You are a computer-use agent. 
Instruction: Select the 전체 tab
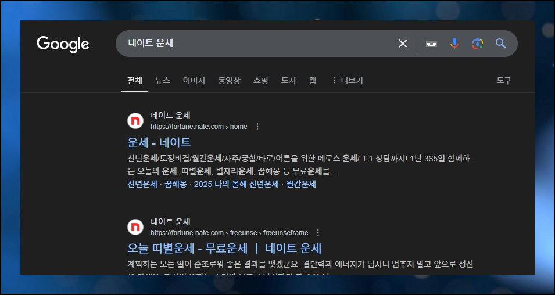[134, 81]
